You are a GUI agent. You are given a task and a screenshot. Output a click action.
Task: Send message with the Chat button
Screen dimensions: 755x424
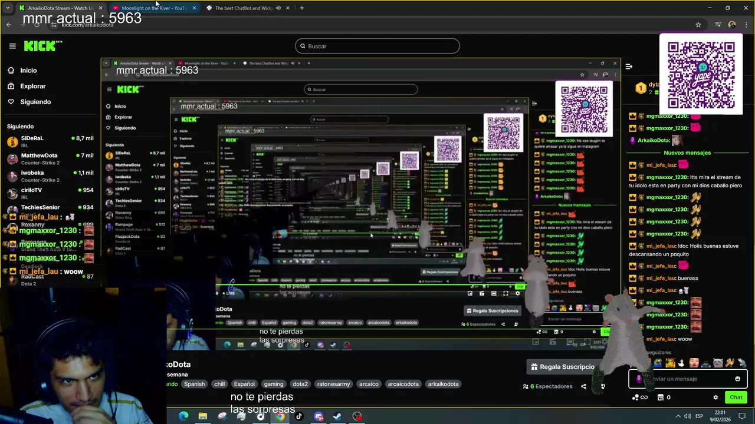pyautogui.click(x=736, y=397)
